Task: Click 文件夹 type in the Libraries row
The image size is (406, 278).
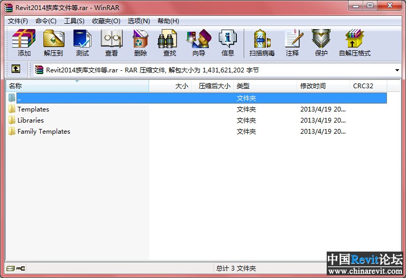Action: [246, 121]
